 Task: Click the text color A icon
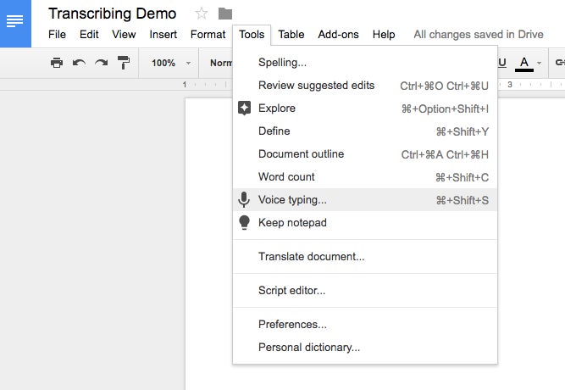pyautogui.click(x=524, y=64)
